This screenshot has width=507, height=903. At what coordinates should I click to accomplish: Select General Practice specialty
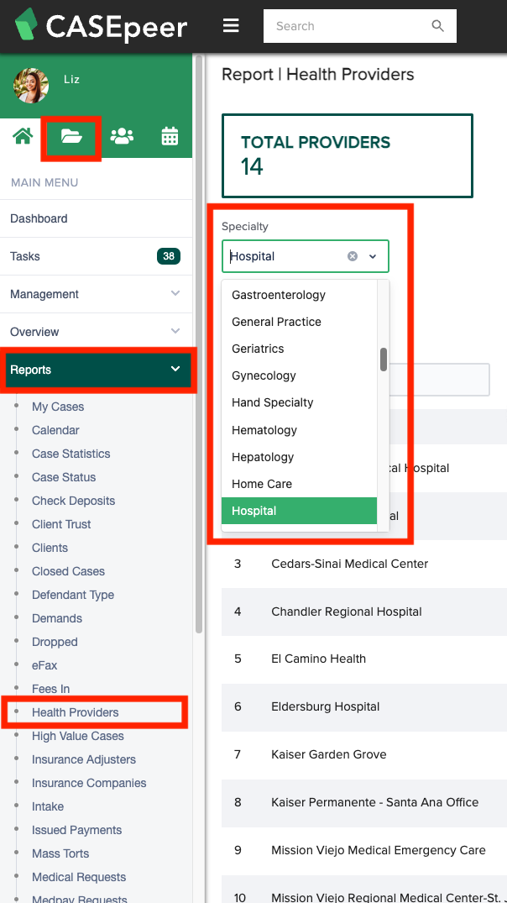[x=300, y=322]
